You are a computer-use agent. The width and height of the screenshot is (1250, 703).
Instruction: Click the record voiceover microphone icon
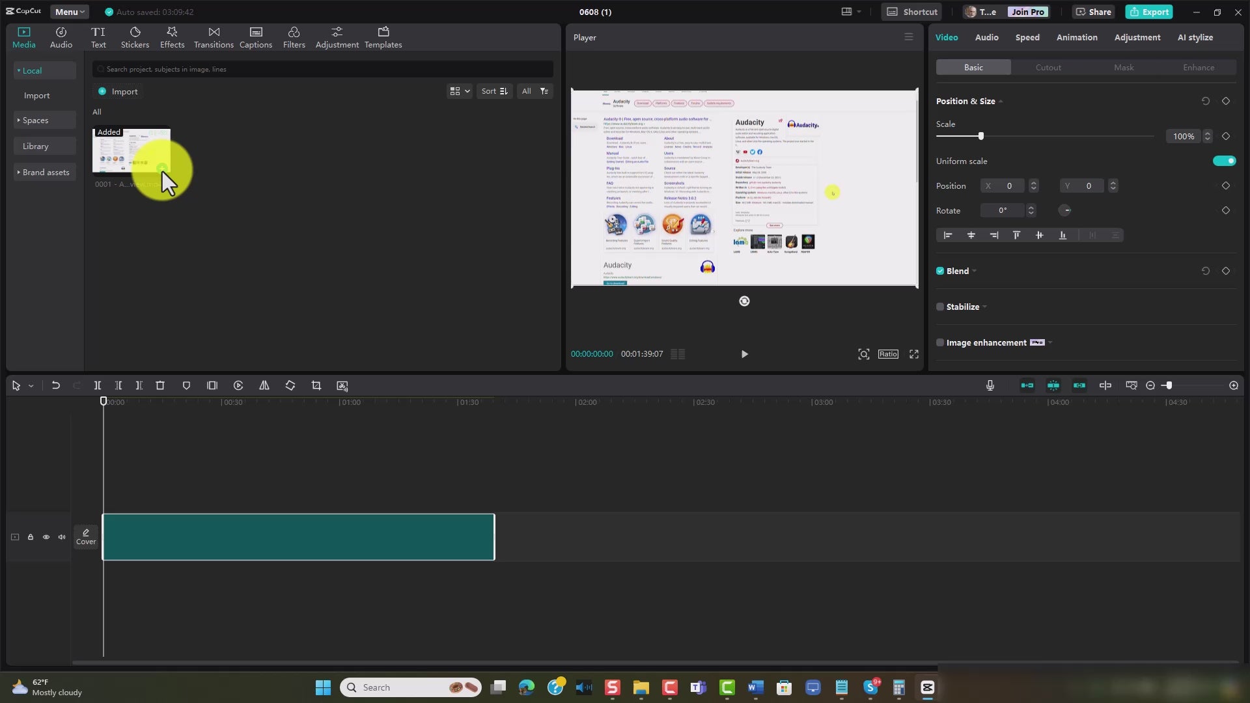[990, 385]
